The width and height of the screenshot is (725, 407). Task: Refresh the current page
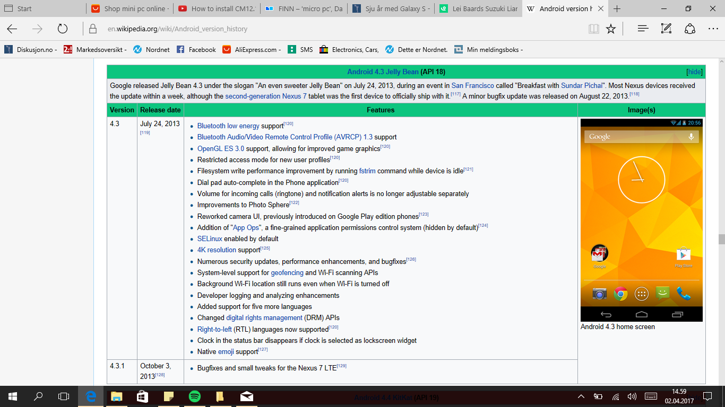tap(63, 29)
